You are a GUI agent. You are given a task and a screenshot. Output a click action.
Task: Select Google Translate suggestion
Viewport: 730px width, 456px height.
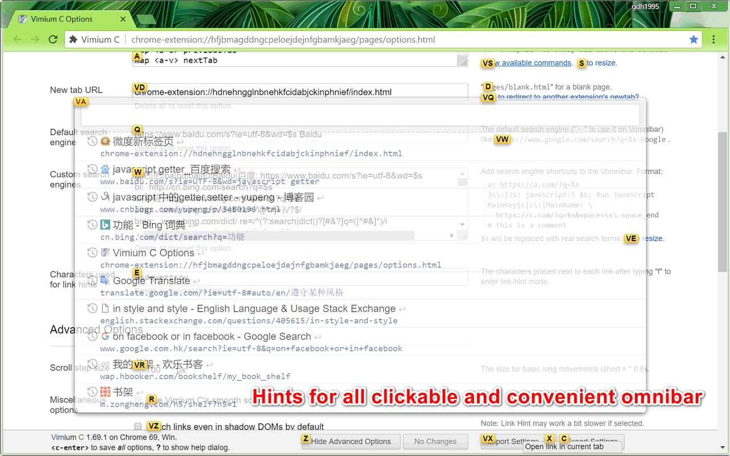point(360,286)
